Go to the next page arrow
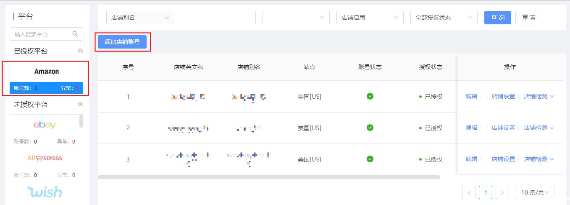The image size is (570, 205). (x=502, y=192)
